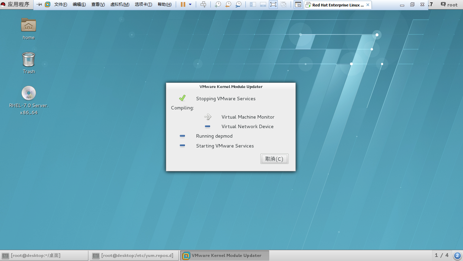Open the 应用程序 applications menu

pyautogui.click(x=15, y=4)
